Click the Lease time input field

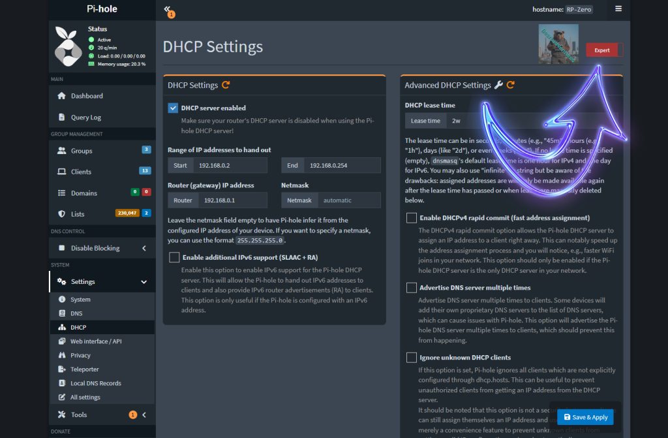pyautogui.click(x=532, y=121)
